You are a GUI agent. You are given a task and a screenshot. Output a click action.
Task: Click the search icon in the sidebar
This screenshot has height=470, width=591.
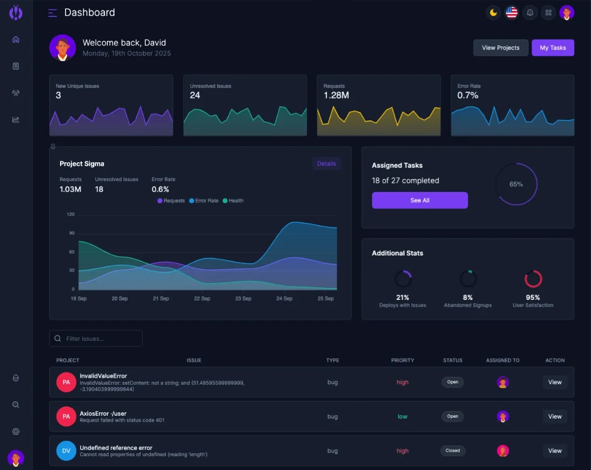tap(16, 405)
